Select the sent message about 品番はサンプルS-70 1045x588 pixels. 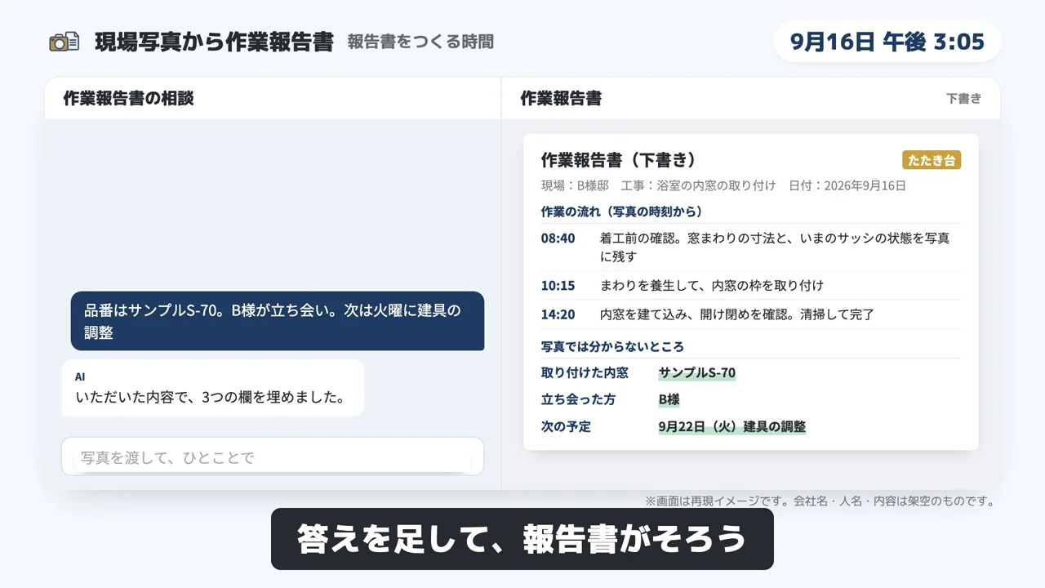[278, 321]
